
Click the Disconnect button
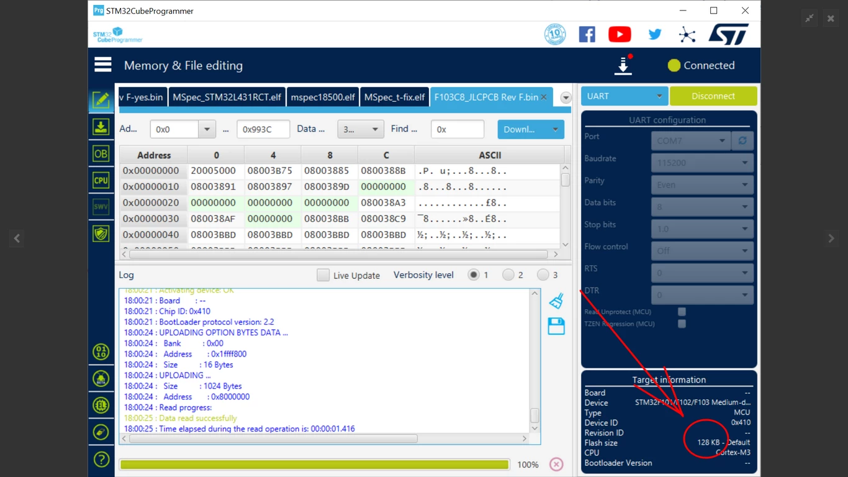713,96
